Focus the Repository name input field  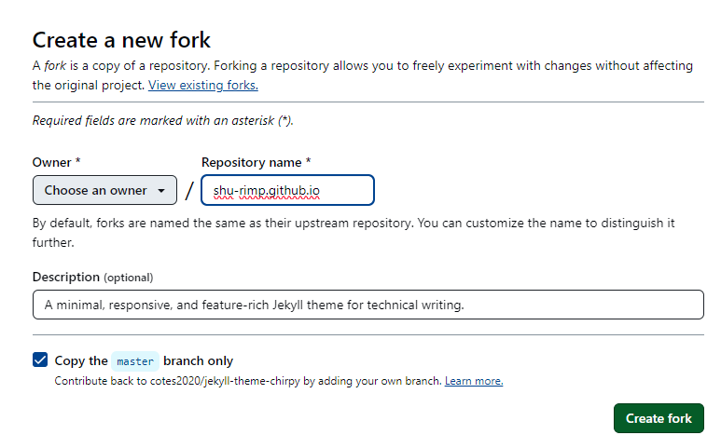[x=287, y=190]
